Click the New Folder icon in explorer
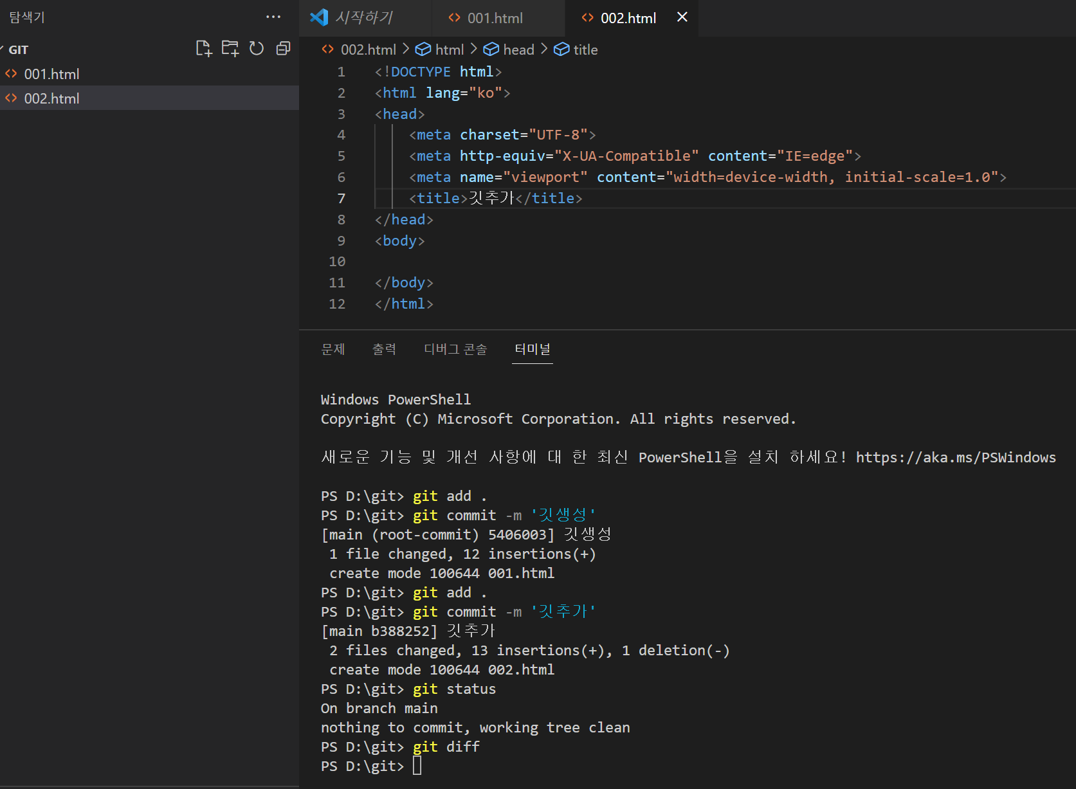1076x789 pixels. click(x=230, y=49)
